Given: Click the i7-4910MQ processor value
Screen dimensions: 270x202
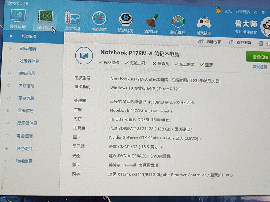Looking at the screenshot, I should [152, 102].
